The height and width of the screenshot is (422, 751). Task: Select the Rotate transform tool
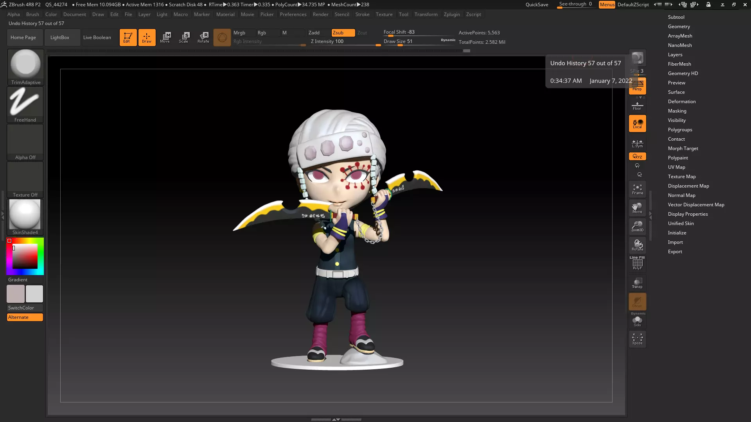point(203,38)
